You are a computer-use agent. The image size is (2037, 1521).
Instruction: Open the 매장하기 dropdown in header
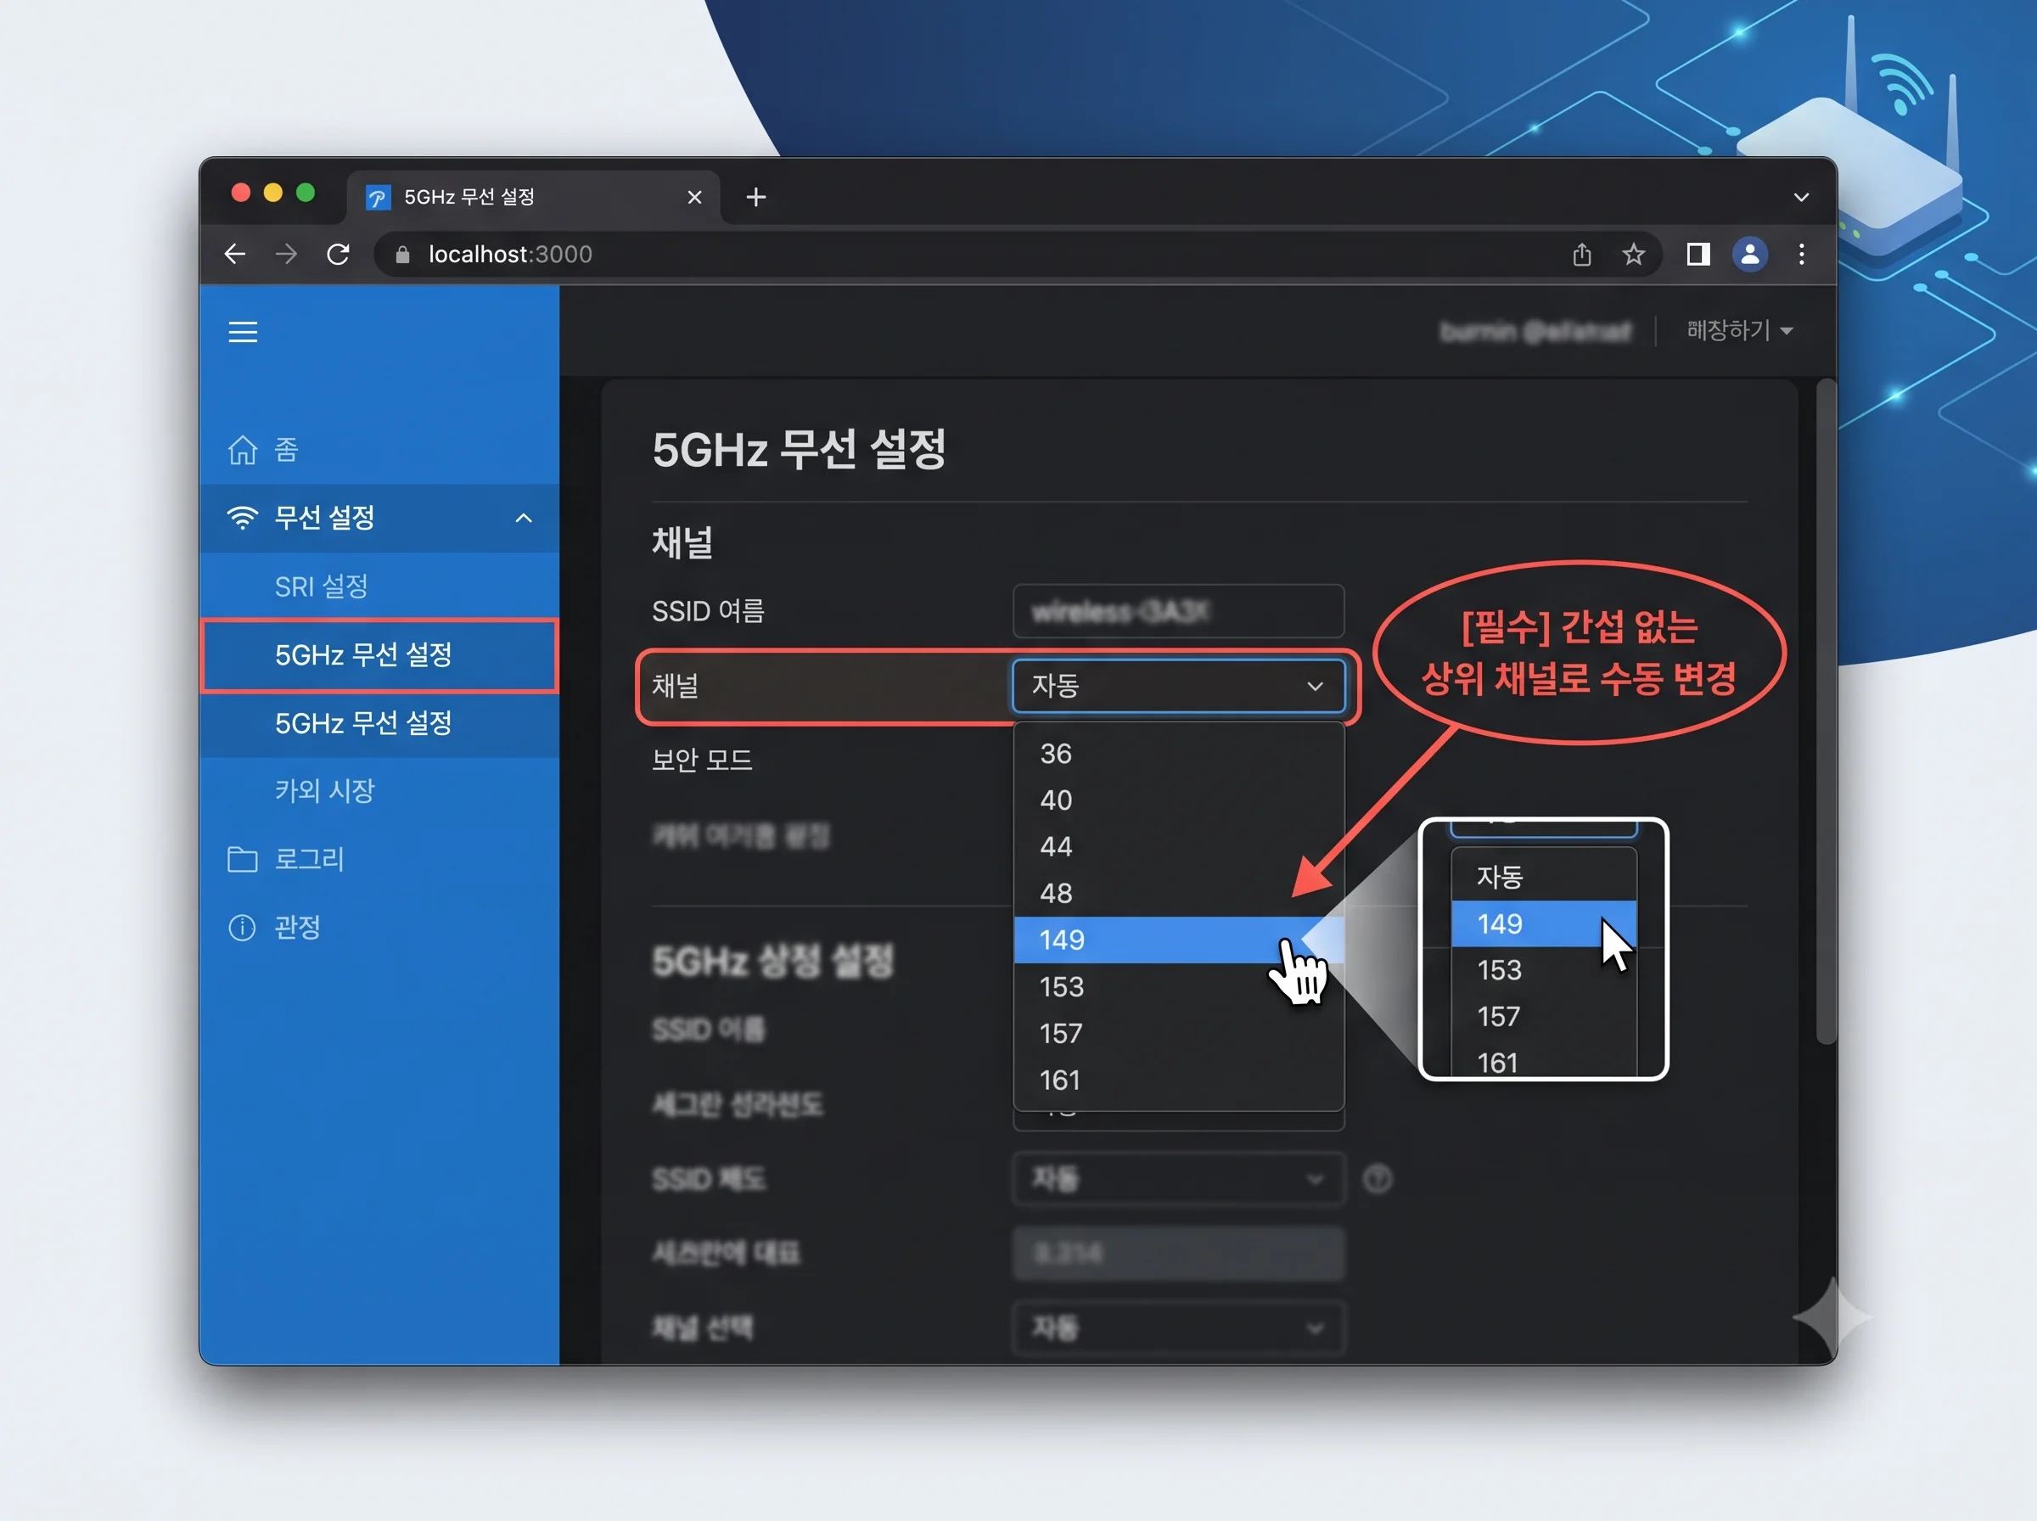[1739, 330]
